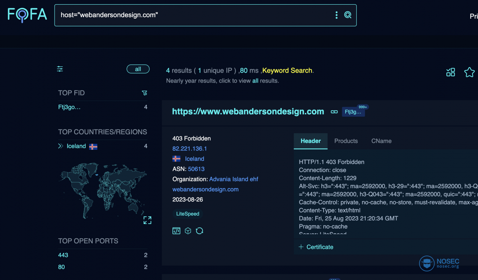Expand the Certificate section
This screenshot has height=280, width=478.
316,247
